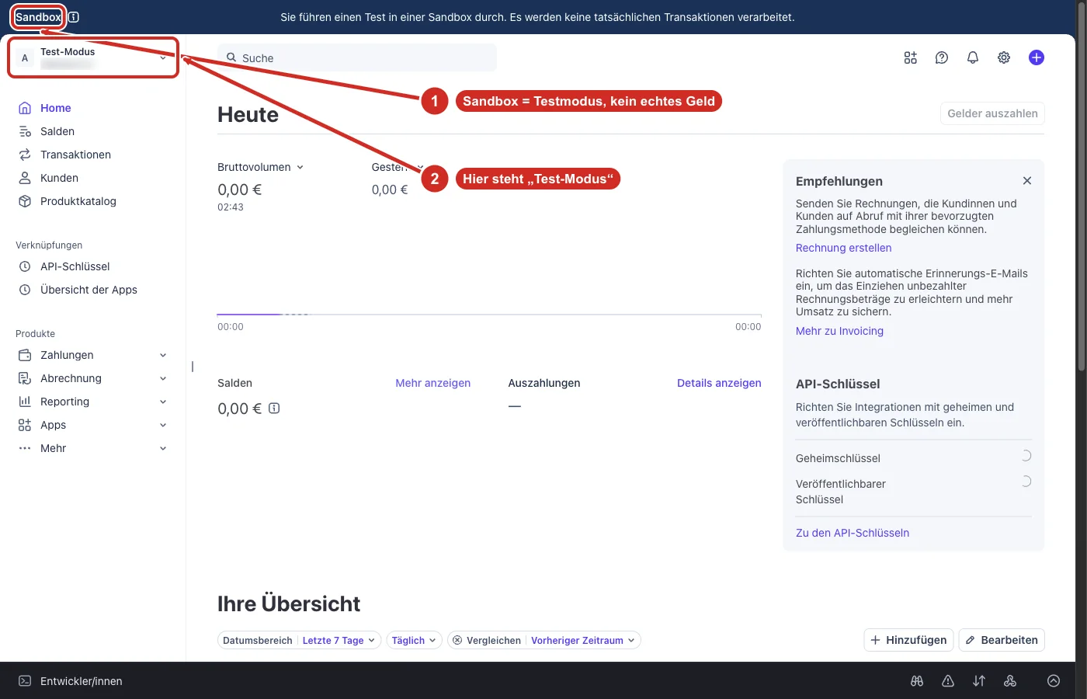Click Rechnung erstellen link
The width and height of the screenshot is (1087, 699).
click(x=843, y=248)
